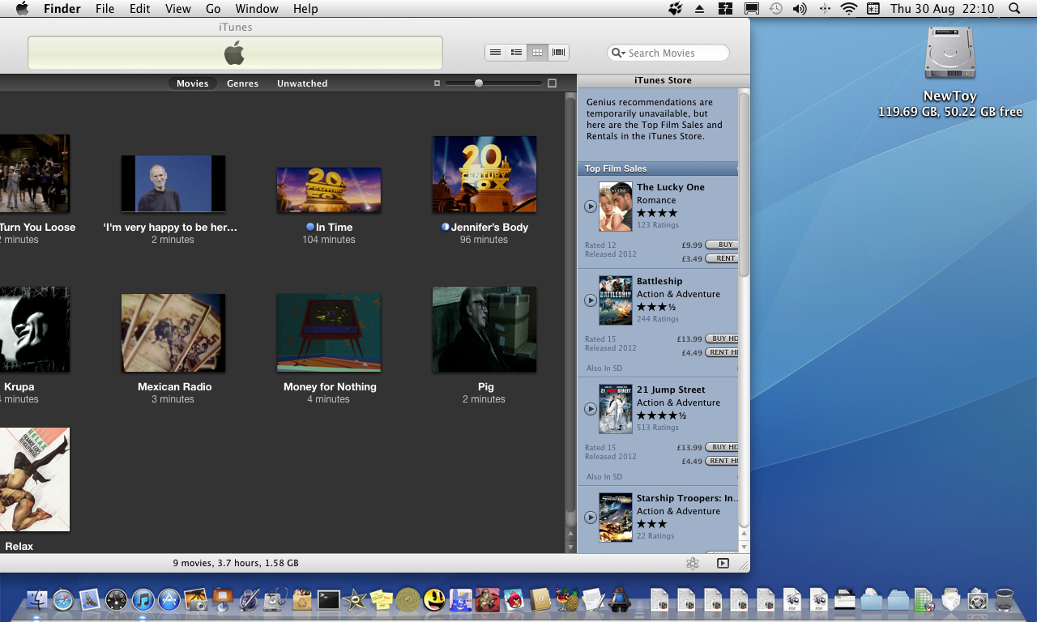
Task: Select the Steve Jobs keynote video thumbnail
Action: [173, 184]
